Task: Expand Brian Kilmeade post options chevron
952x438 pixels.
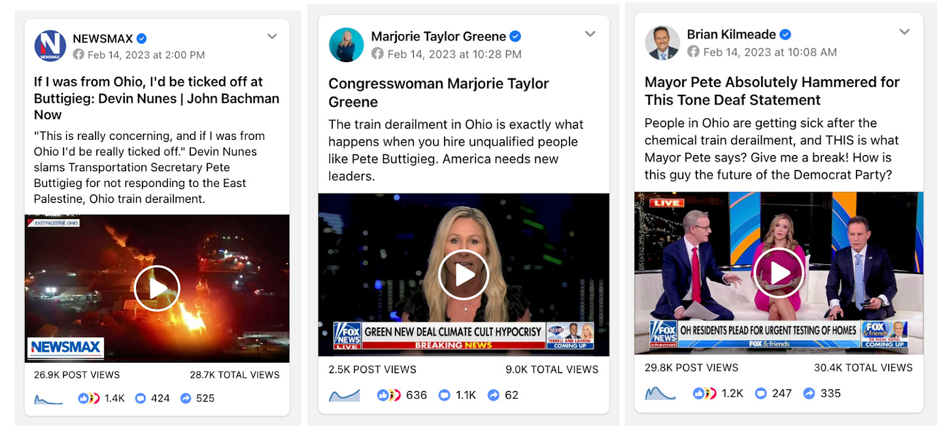Action: [905, 32]
